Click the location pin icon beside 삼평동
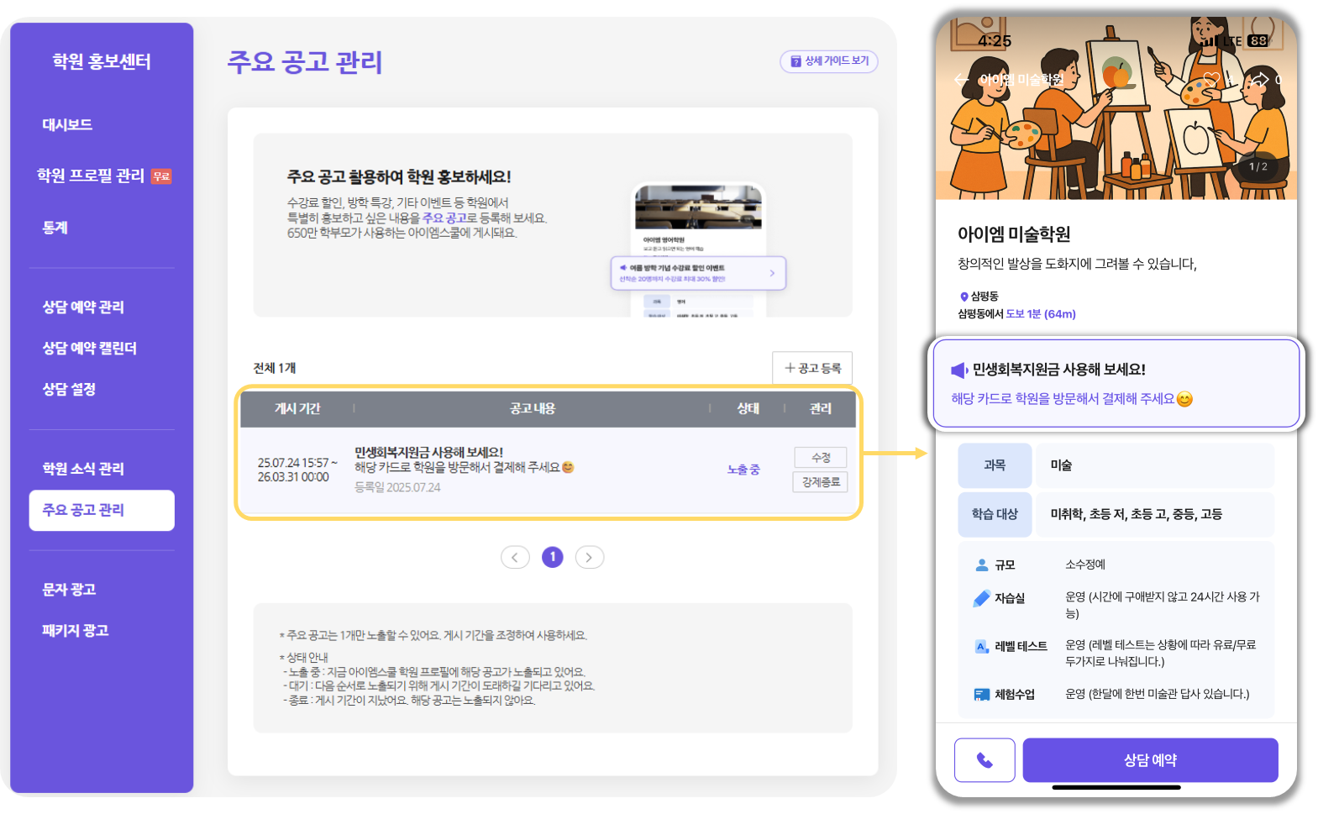This screenshot has width=1318, height=814. (x=964, y=297)
